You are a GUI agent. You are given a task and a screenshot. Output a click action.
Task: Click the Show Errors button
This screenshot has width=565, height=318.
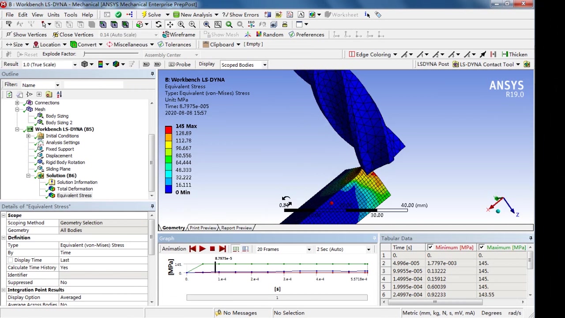pyautogui.click(x=241, y=15)
